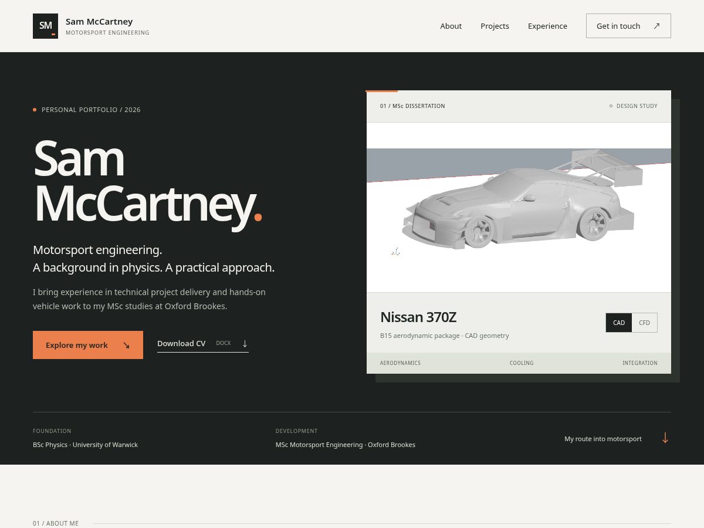704x528 pixels.
Task: Click the 01 / ABOUT ME section heading
Action: [56, 523]
